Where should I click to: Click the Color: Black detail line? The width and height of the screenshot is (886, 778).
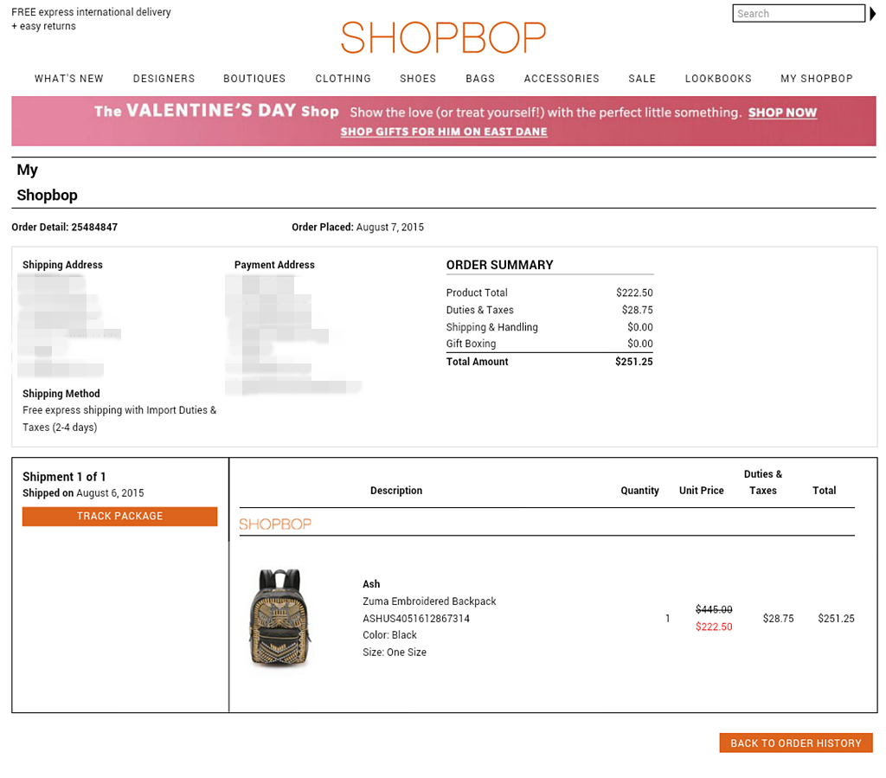click(390, 635)
